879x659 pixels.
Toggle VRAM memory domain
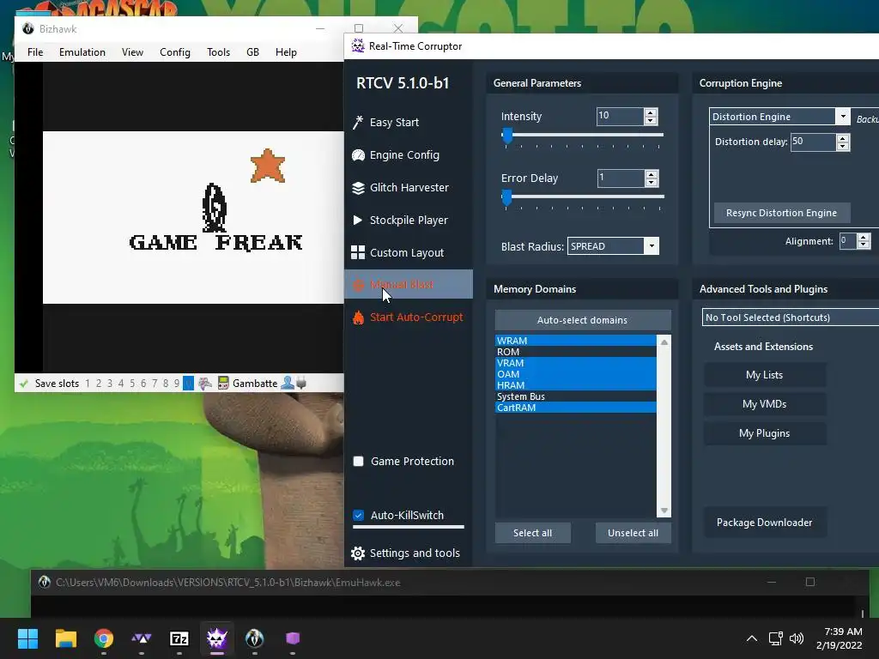coord(575,363)
